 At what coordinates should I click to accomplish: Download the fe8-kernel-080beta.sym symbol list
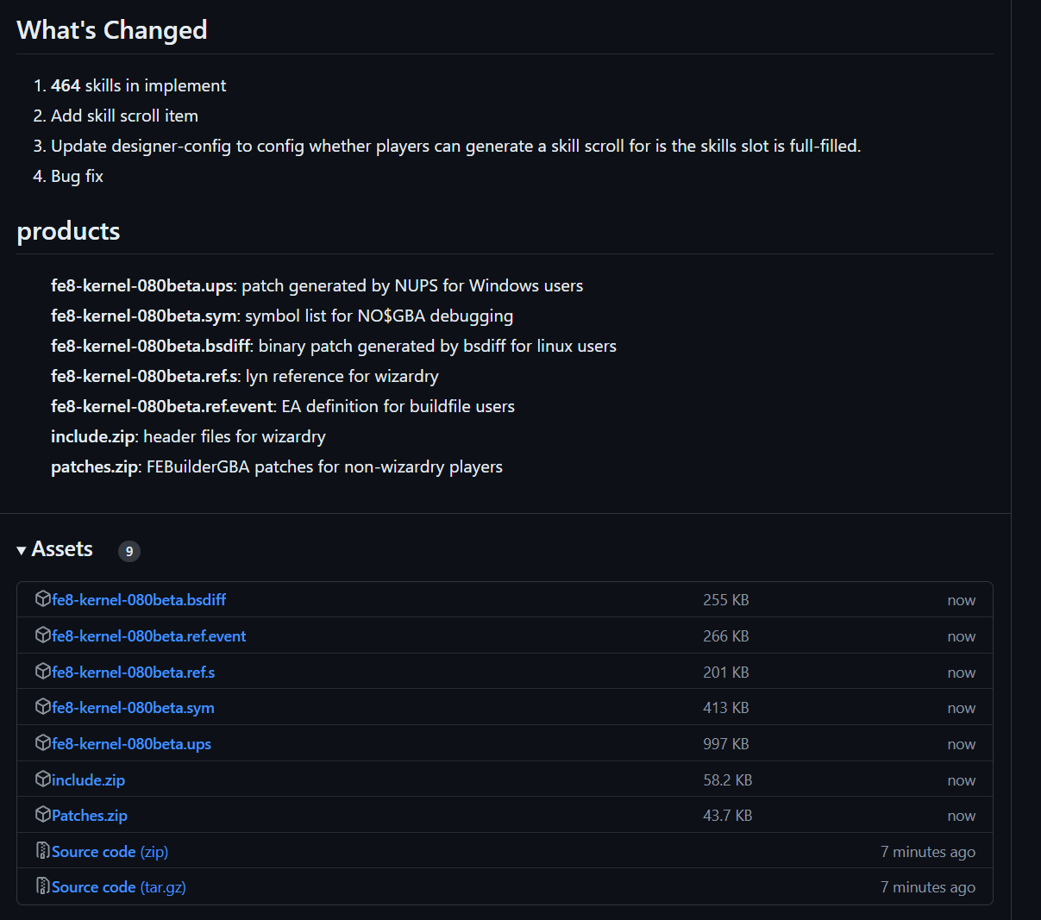click(x=133, y=708)
